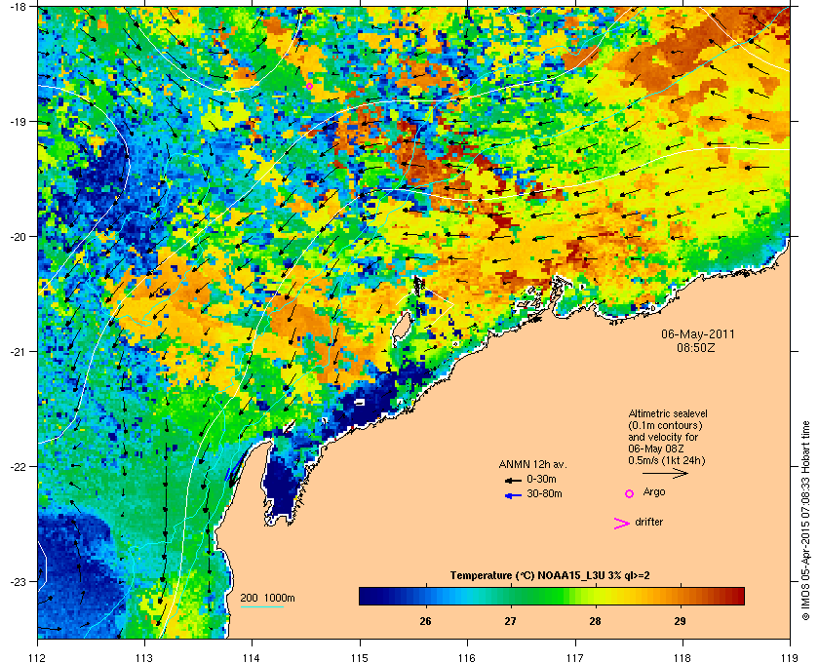Click the magenta drifter symbol in the legend
This screenshot has height=663, width=819.
pos(621,524)
